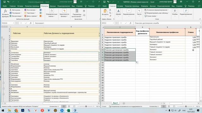Image resolution: width=202 pixels, height=113 pixels.
Task: Select Лист1 sheet tab
Action: point(115,103)
